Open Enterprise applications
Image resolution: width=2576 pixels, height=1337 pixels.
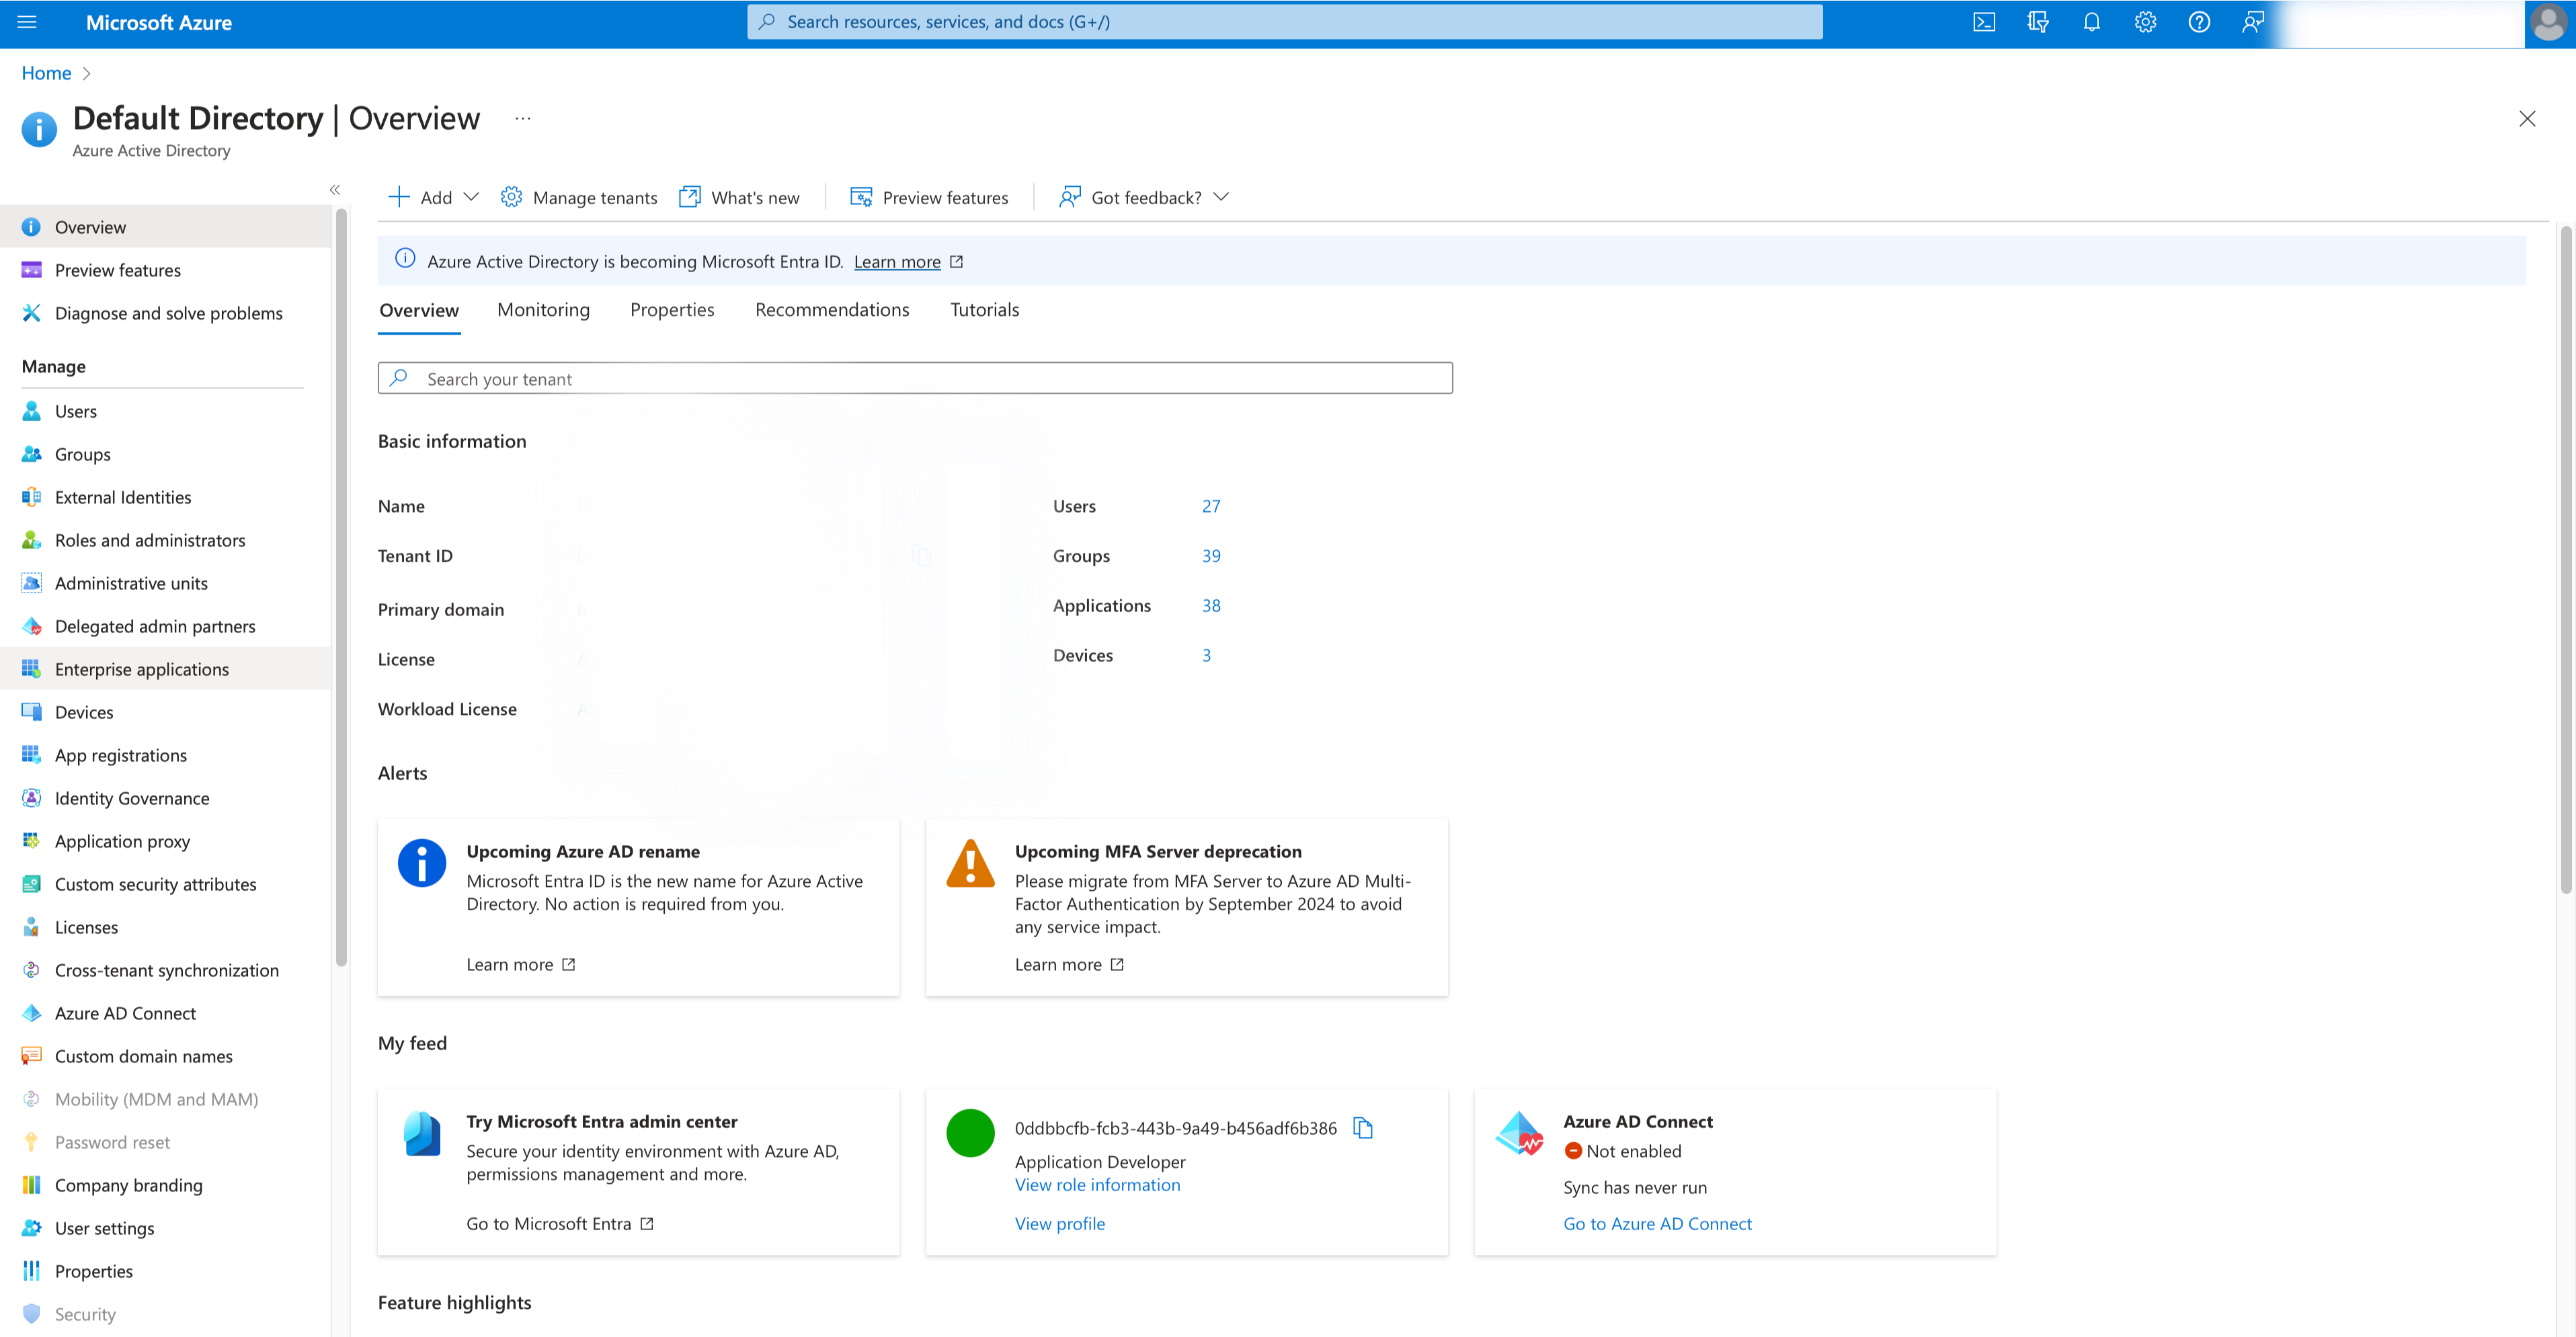point(166,669)
